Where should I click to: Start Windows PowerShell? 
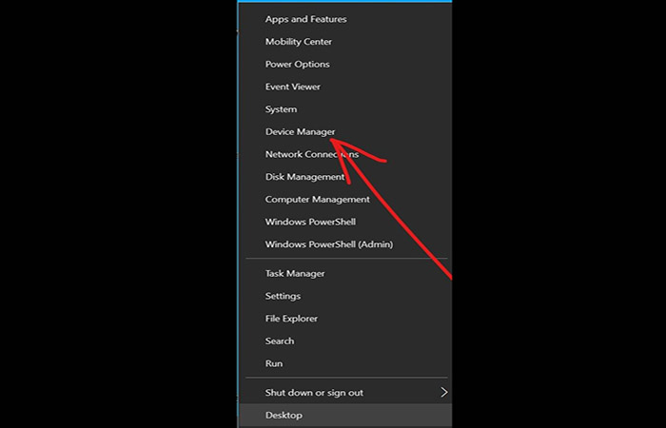tap(344, 222)
